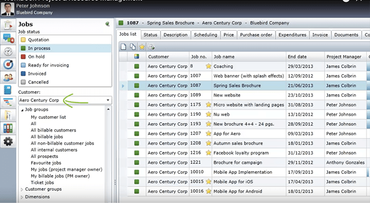This screenshot has height=203, width=370.
Task: Sort by the End date column header
Action: tap(305, 57)
